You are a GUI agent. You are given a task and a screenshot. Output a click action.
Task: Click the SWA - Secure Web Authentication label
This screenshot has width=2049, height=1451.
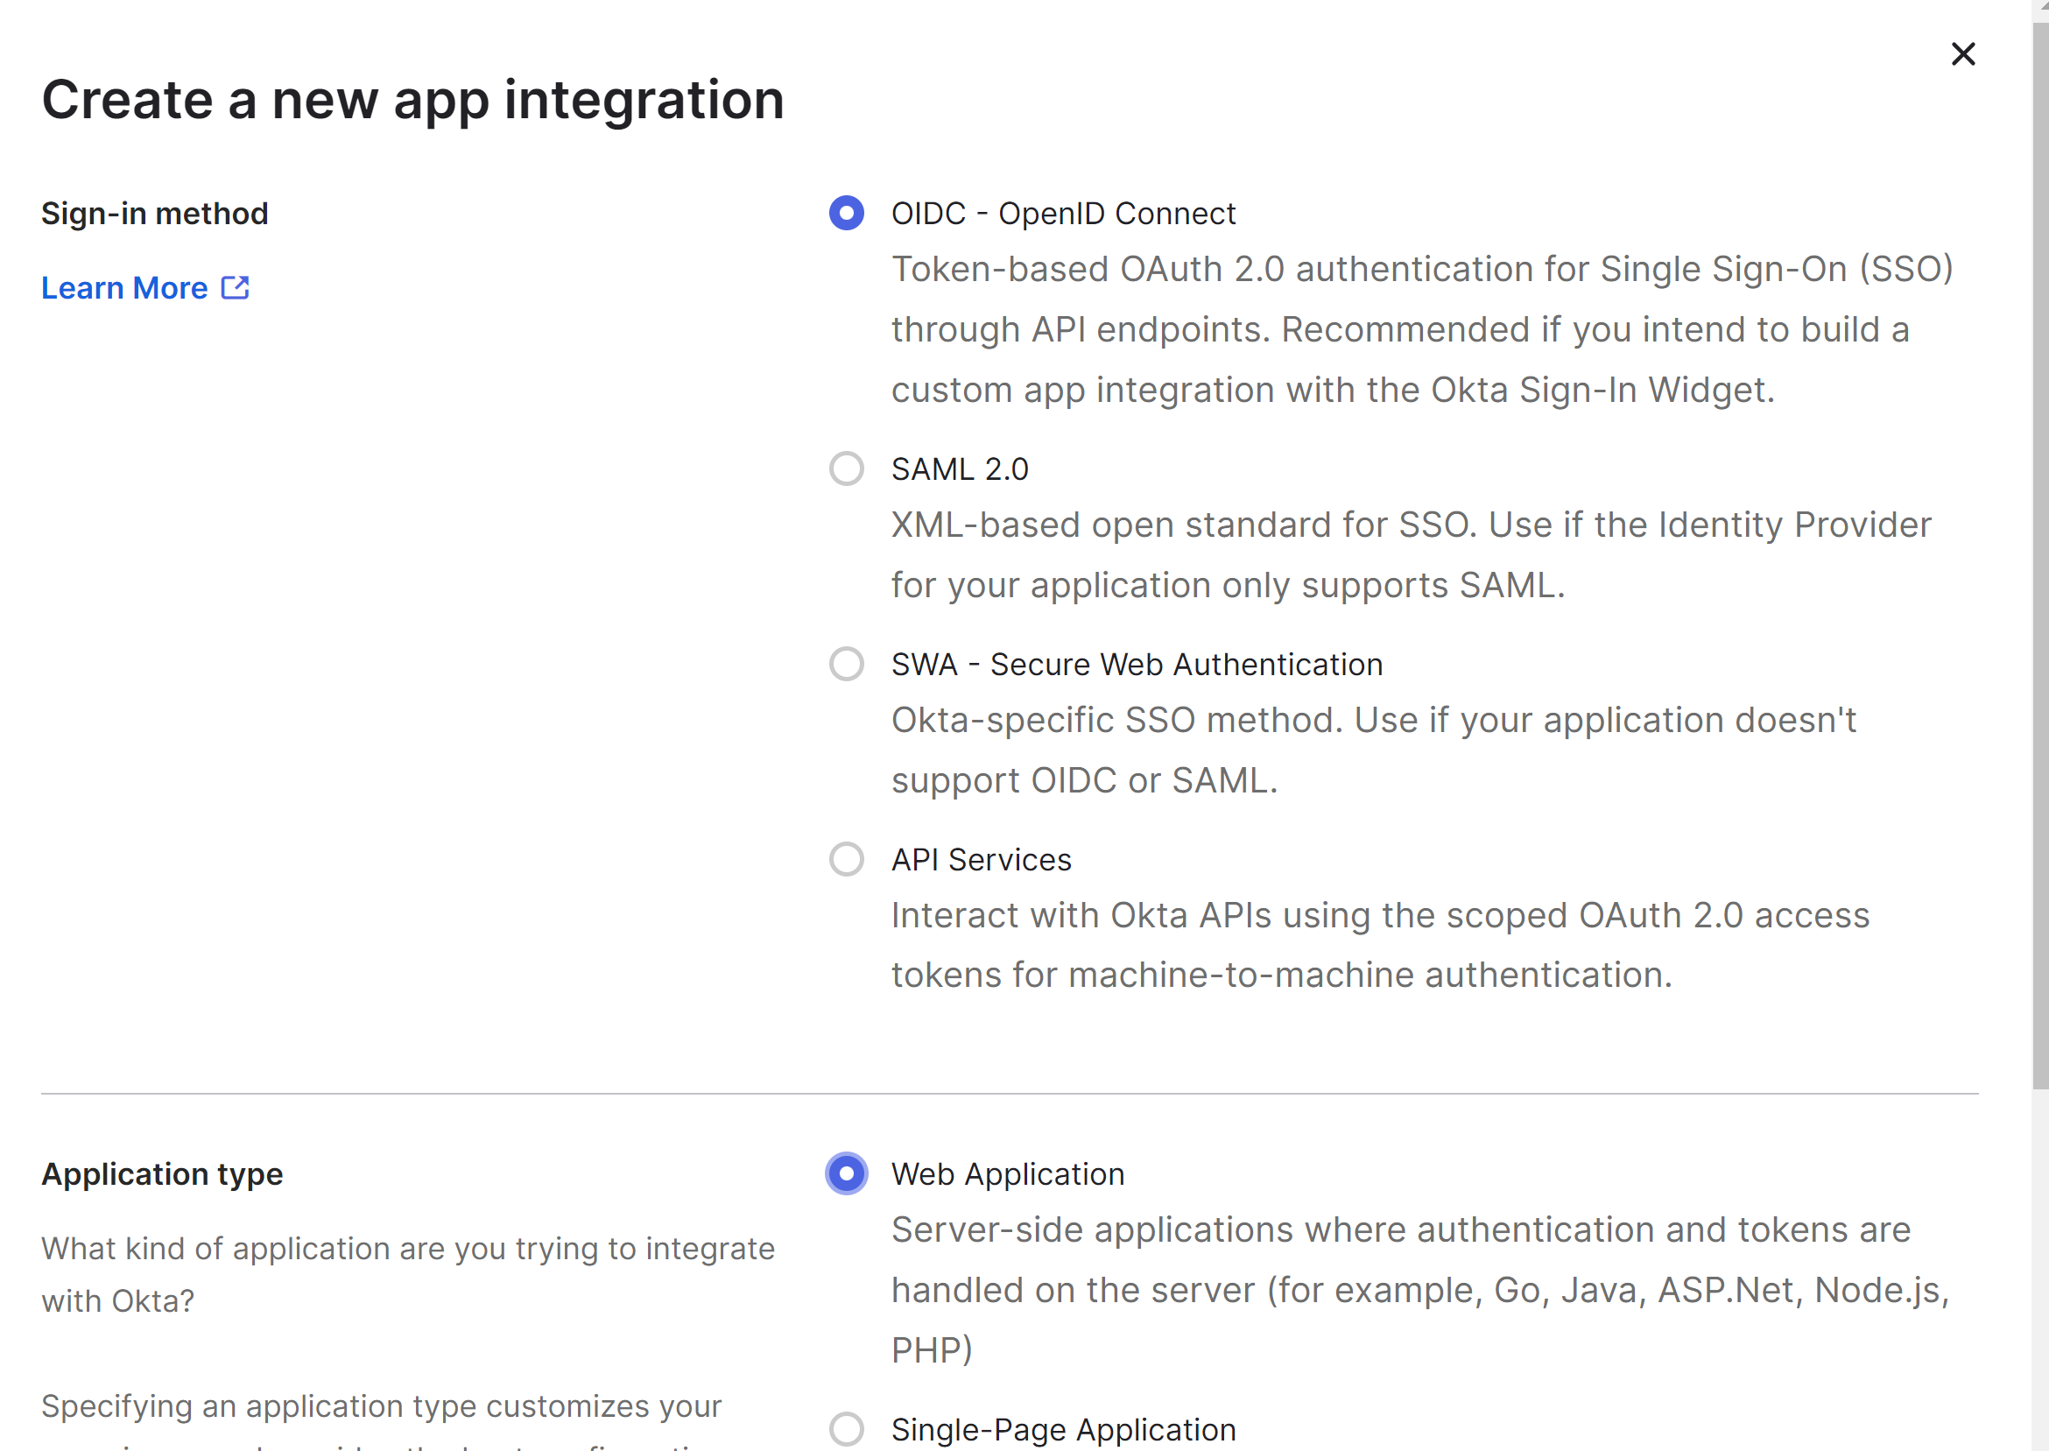(1137, 665)
